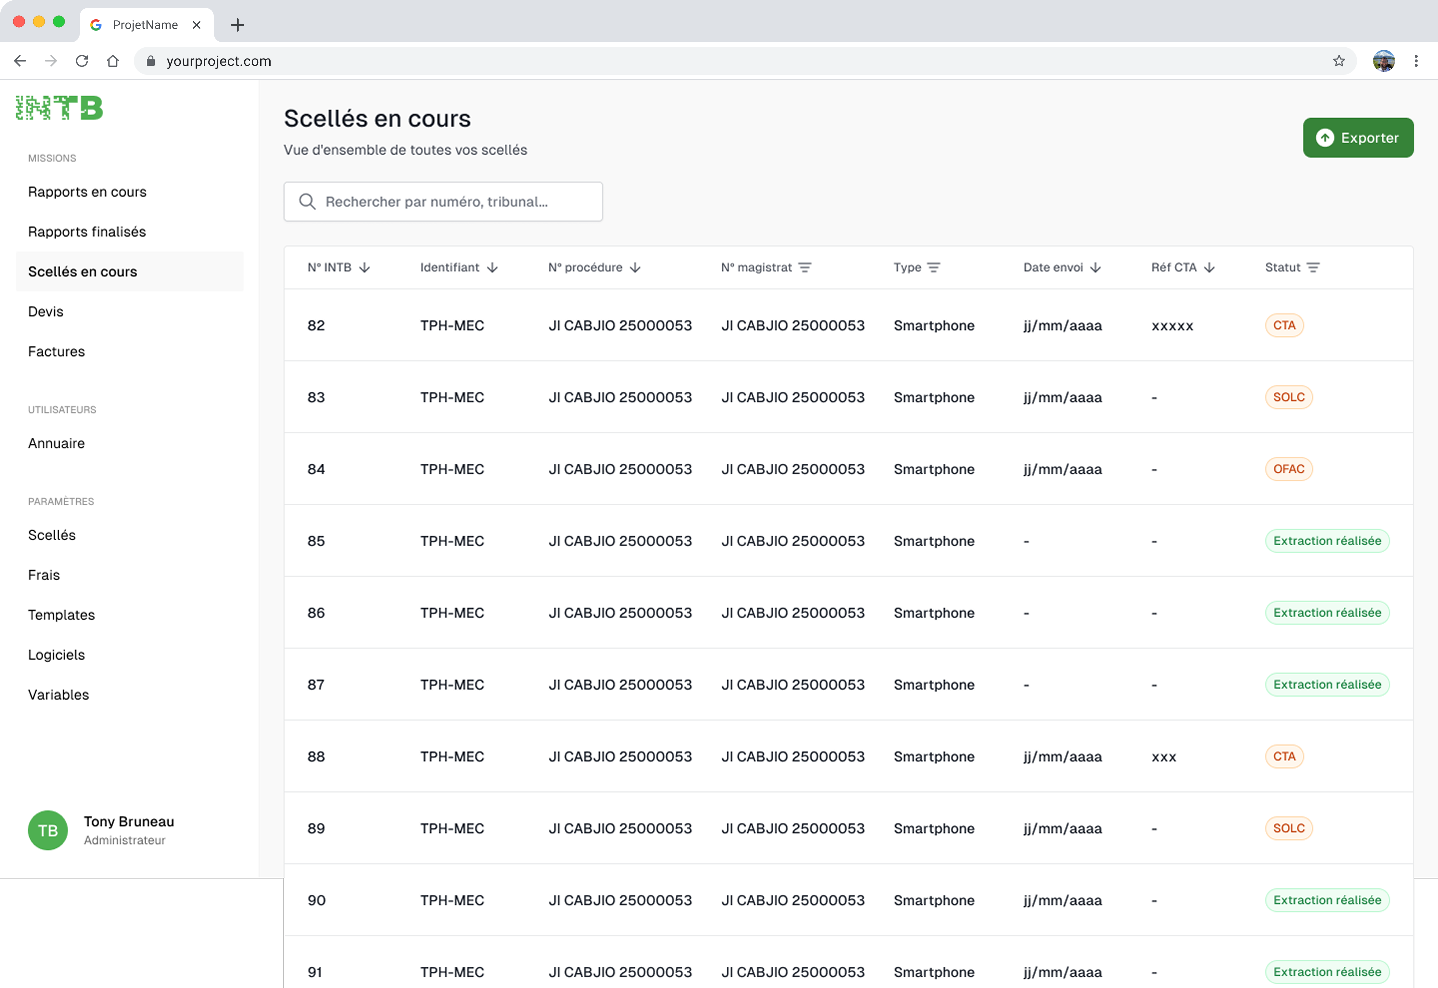Select Scellés en cours in sidebar
Viewport: 1438px width, 988px height.
[x=129, y=272]
